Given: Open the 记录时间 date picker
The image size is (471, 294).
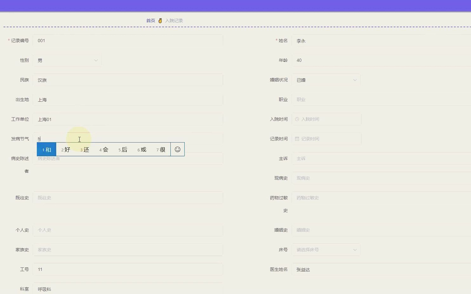Looking at the screenshot, I should [x=327, y=139].
